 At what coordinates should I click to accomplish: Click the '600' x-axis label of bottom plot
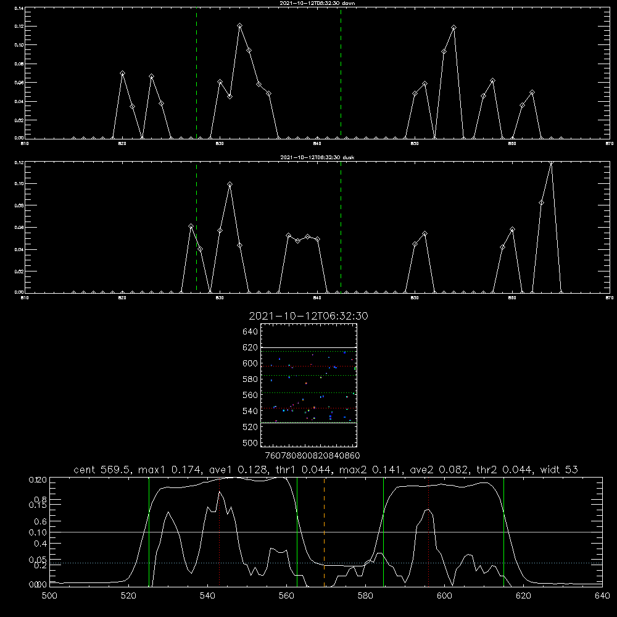pos(444,596)
